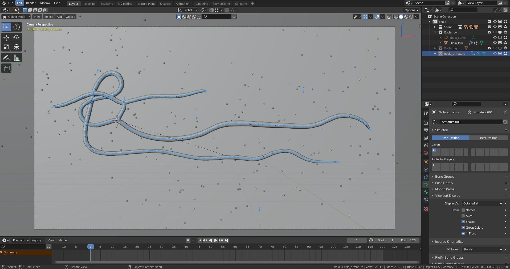
Task: Switch to rendered viewport shading
Action: (411, 17)
